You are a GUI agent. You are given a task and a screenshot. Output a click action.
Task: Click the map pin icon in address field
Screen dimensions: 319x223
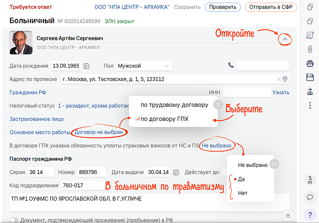(x=285, y=79)
